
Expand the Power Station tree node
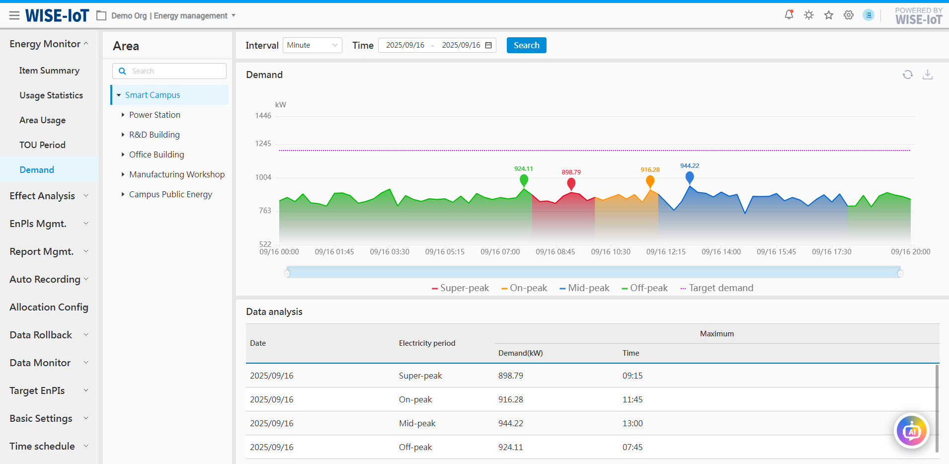click(x=123, y=115)
